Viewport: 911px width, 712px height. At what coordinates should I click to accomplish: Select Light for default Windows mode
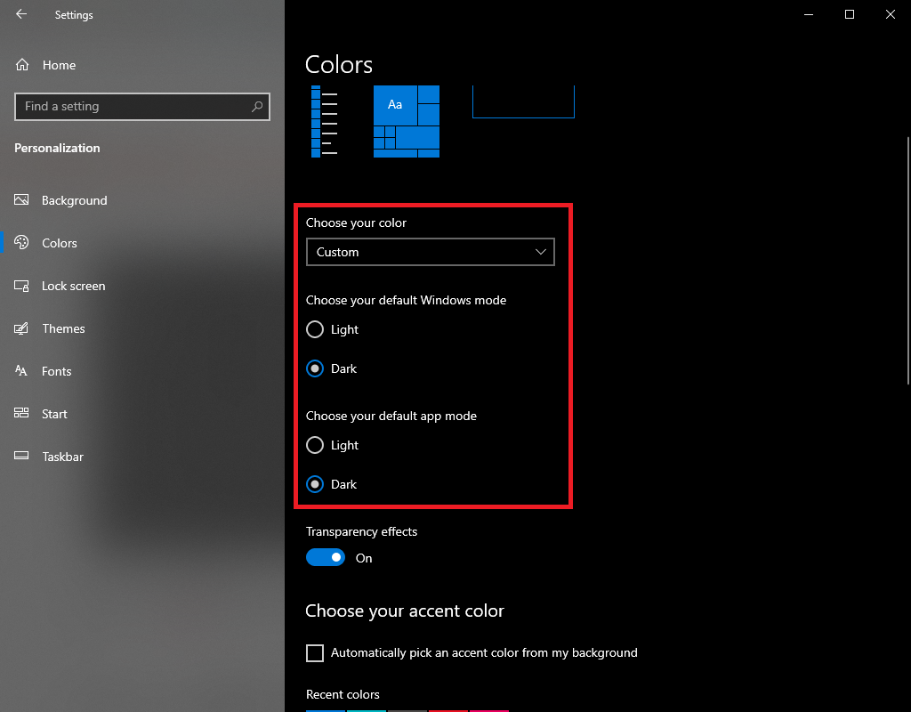coord(315,329)
